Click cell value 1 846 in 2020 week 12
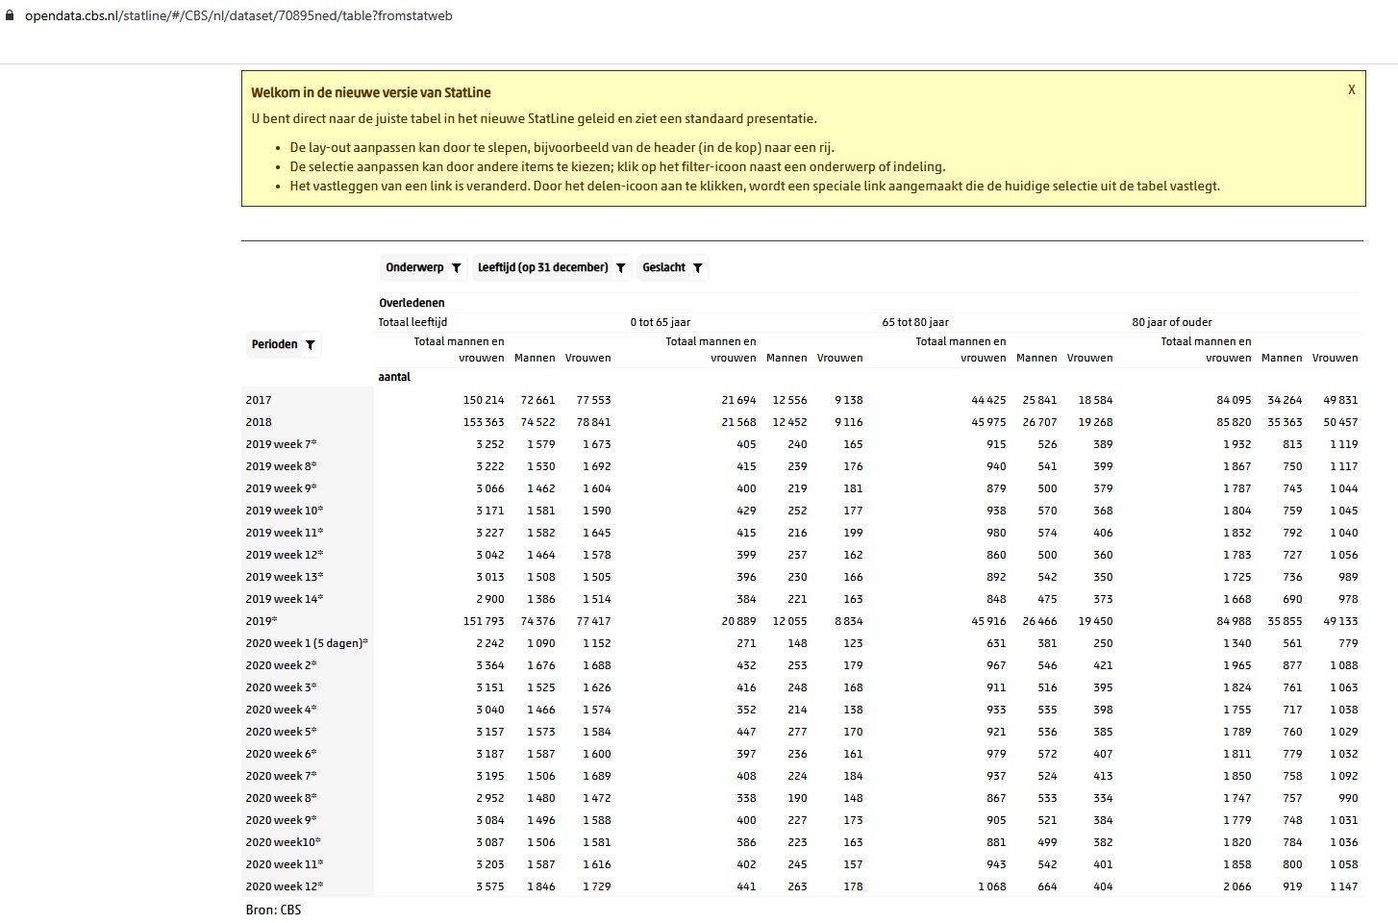This screenshot has width=1398, height=923. coord(541,886)
